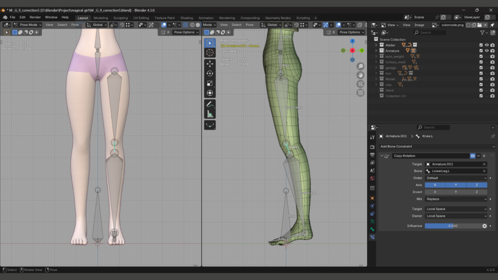Select the Rotate tool in viewport toolbar
Image resolution: width=498 pixels, height=280 pixels.
[x=210, y=73]
